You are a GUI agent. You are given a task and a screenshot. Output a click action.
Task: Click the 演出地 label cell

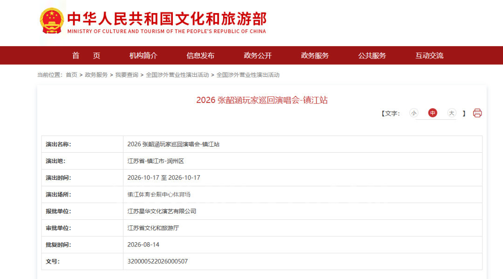click(82, 161)
